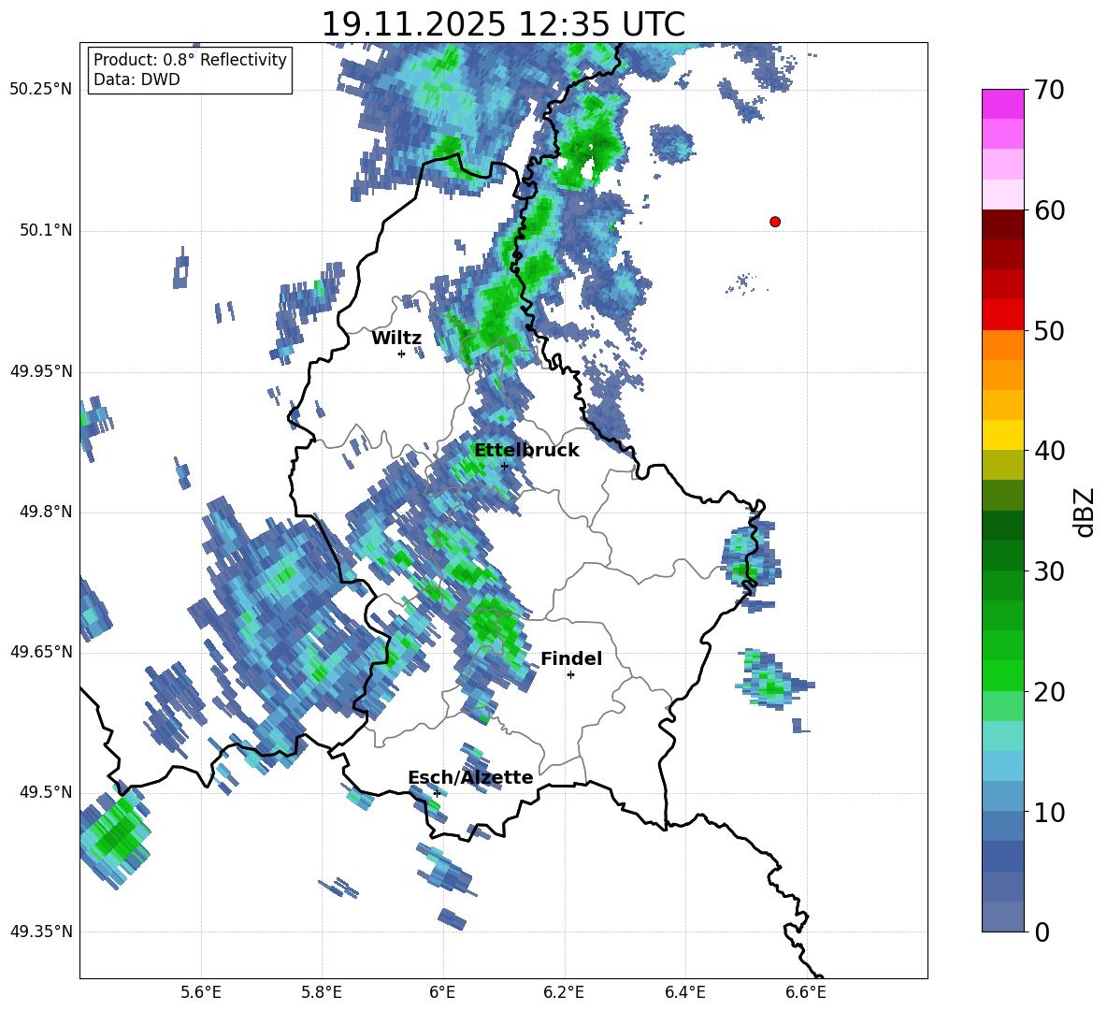This screenshot has width=1107, height=1011.
Task: Click the longitude label '6°E'
Action: (442, 992)
